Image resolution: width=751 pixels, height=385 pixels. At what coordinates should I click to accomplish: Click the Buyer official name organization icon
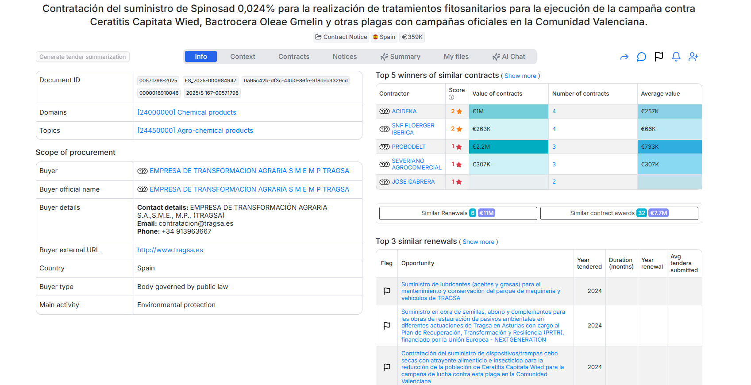click(x=142, y=189)
